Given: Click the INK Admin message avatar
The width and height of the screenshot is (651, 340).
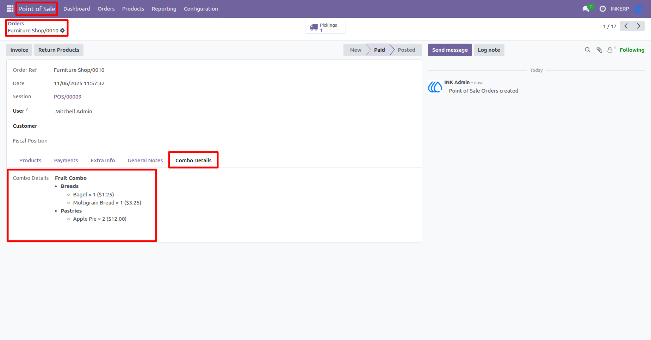Looking at the screenshot, I should pos(435,87).
